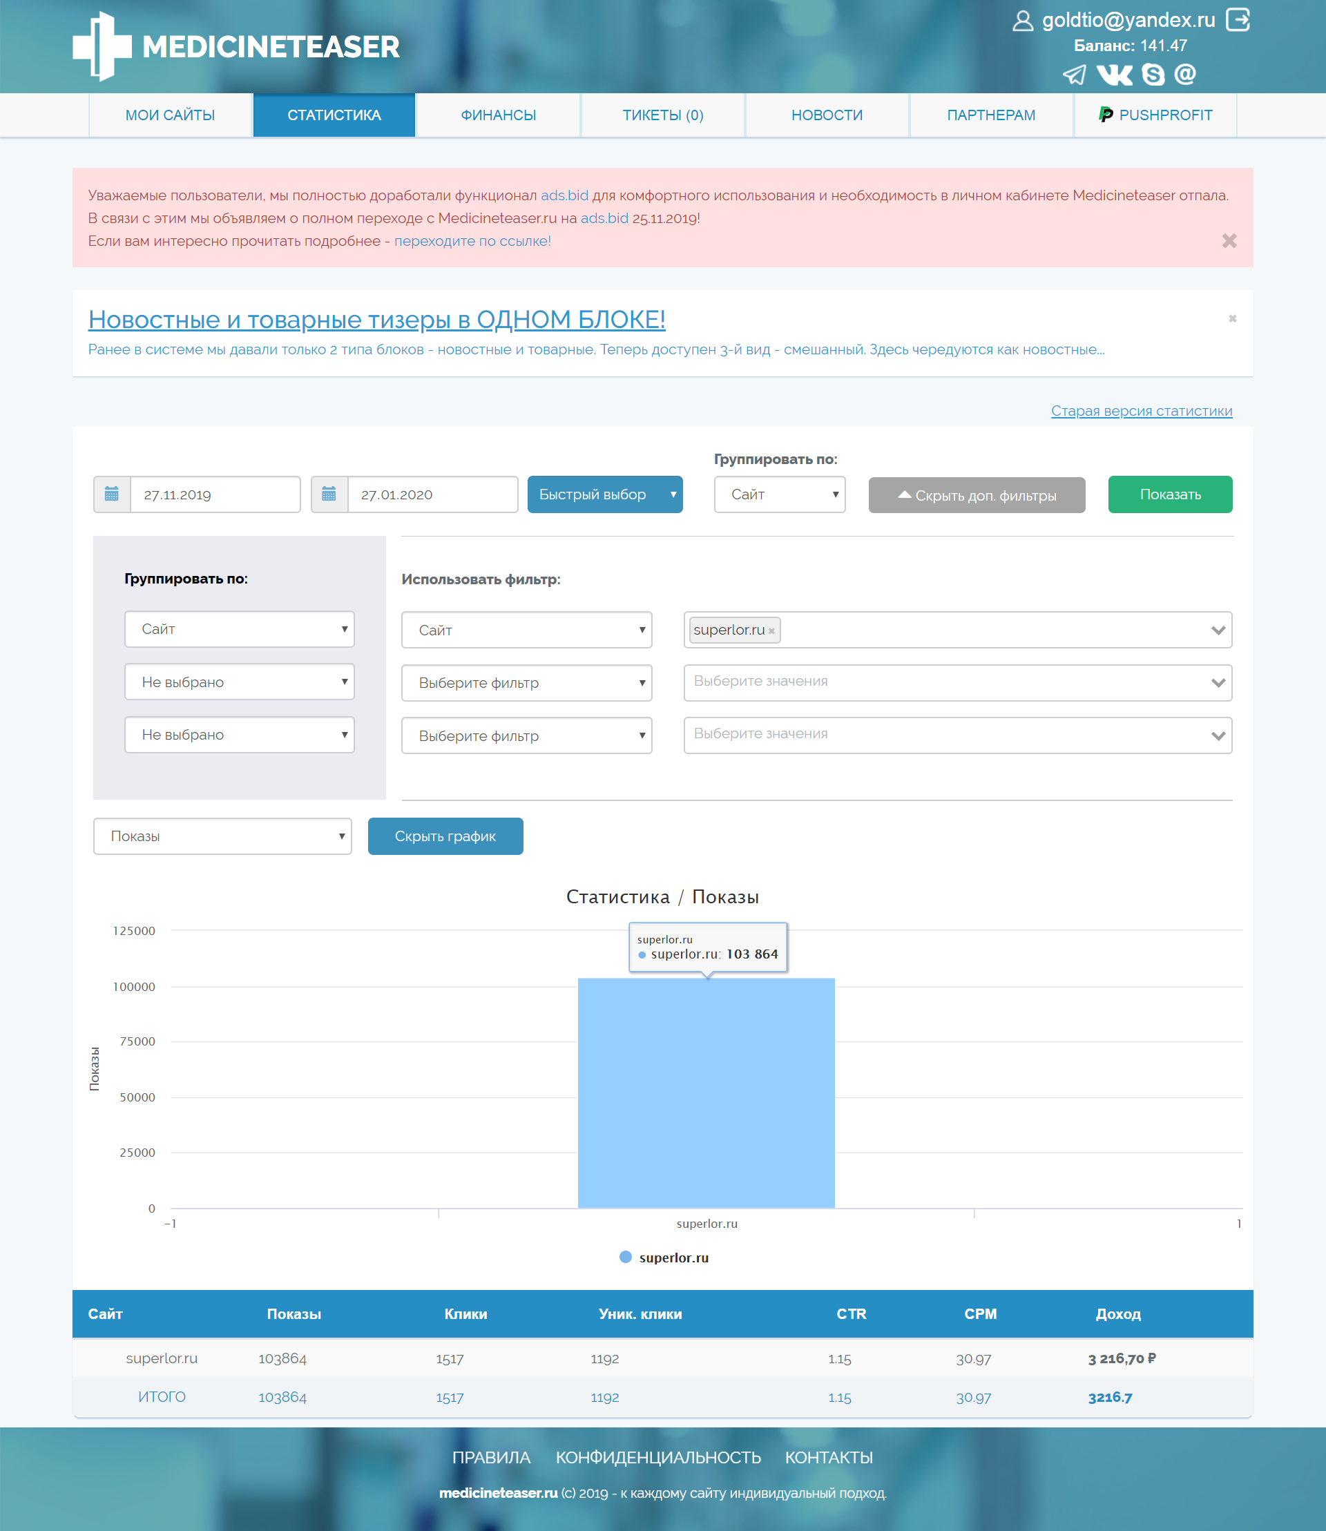Open the Старая версия статистики link
The height and width of the screenshot is (1531, 1326).
pyautogui.click(x=1141, y=411)
